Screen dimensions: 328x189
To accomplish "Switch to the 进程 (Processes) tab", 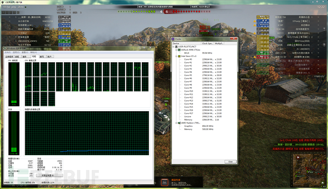I will pos(17,57).
